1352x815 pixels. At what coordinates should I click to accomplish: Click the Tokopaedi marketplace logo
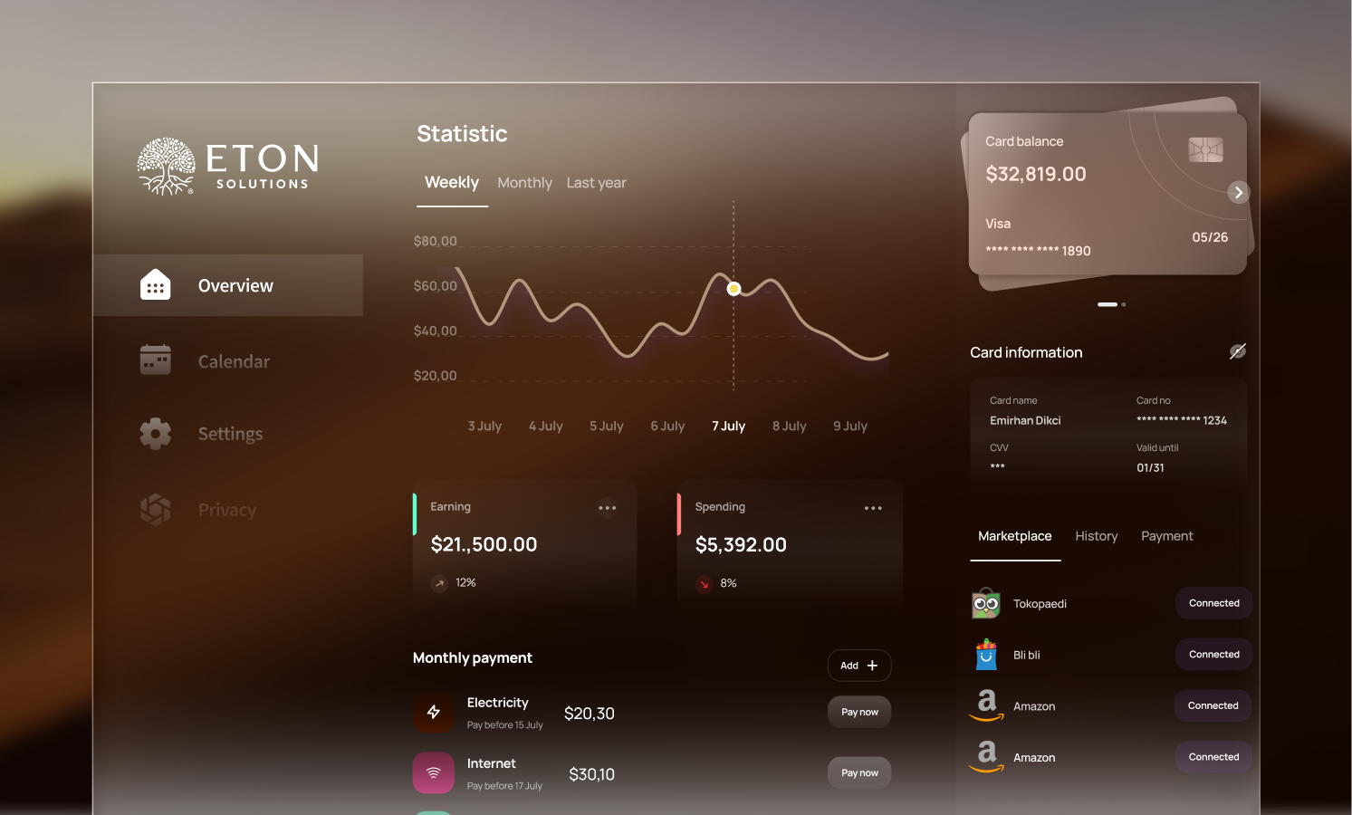pos(986,603)
